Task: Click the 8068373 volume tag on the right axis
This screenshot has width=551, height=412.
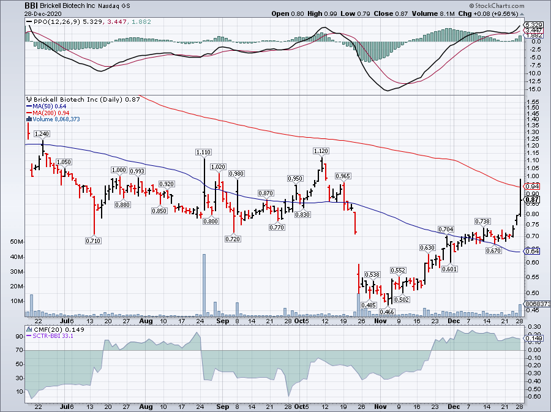Action: click(538, 304)
